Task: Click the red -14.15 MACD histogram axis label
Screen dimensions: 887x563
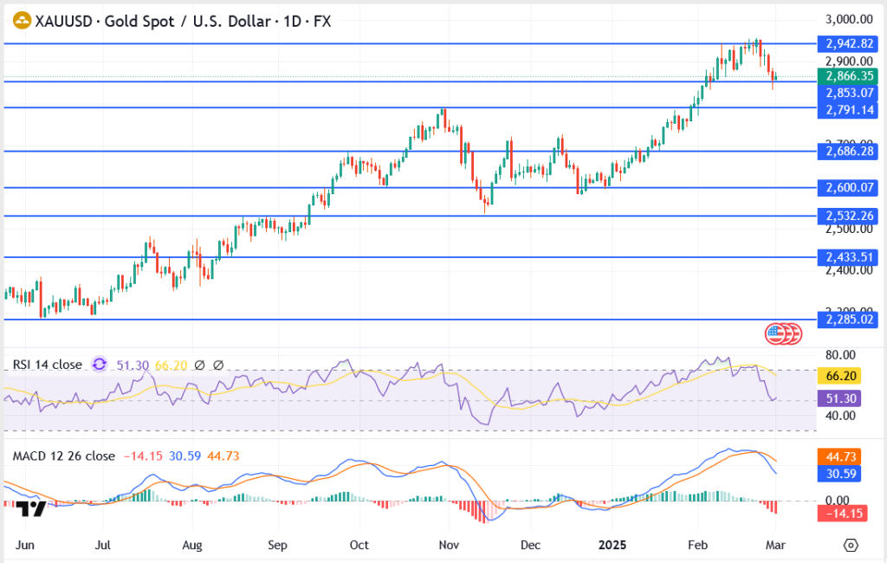Action: (x=842, y=514)
